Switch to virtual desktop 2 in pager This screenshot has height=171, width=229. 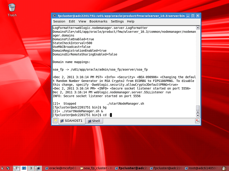pos(24,168)
